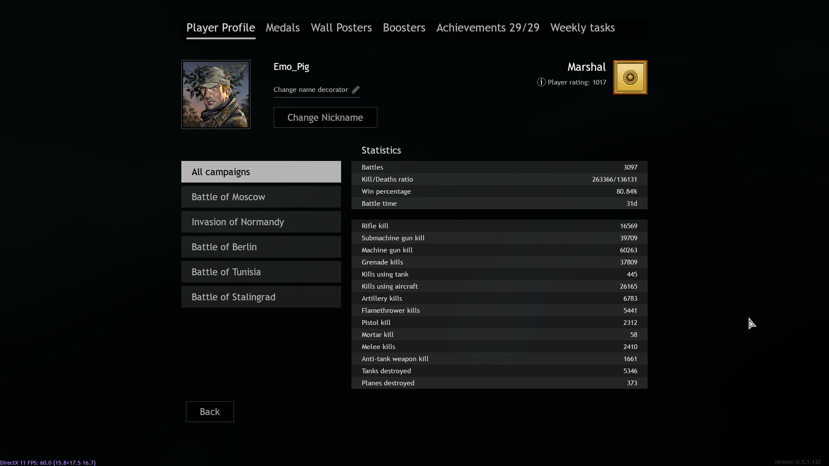Switch to the Wall Posters tab
The width and height of the screenshot is (829, 466).
(341, 28)
